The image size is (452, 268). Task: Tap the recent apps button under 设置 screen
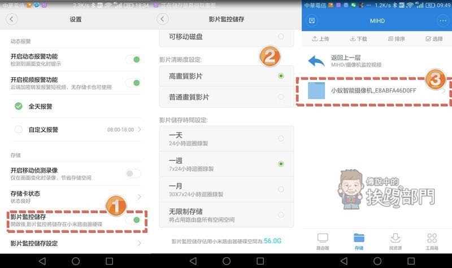[109, 261]
